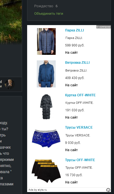The width and height of the screenshot is (114, 194).
Task: Open the Трусы OFF-WHITE product title link
Action: [80, 160]
